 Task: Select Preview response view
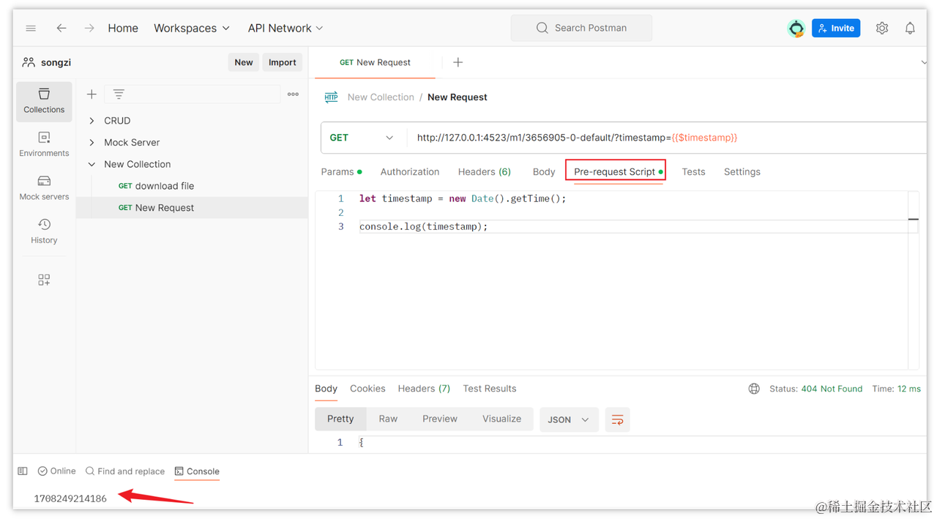(x=440, y=419)
